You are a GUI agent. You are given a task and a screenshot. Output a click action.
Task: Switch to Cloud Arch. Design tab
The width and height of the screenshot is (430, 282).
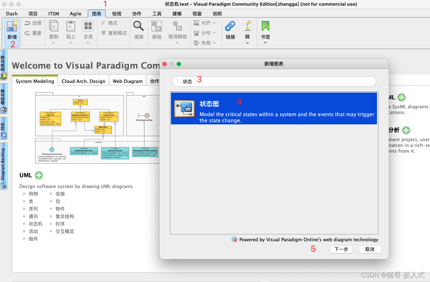pyautogui.click(x=83, y=81)
